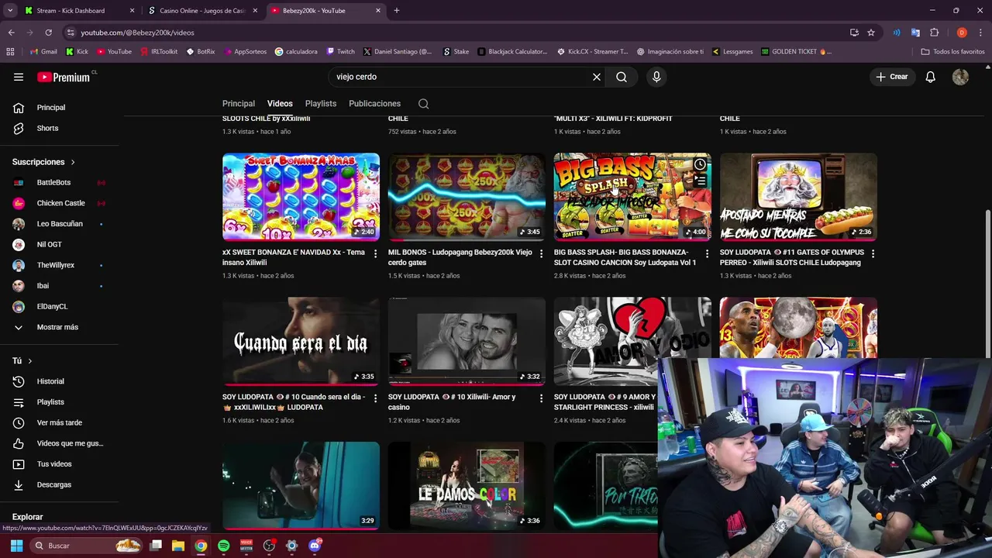Search within channel magnifier icon

[423, 104]
